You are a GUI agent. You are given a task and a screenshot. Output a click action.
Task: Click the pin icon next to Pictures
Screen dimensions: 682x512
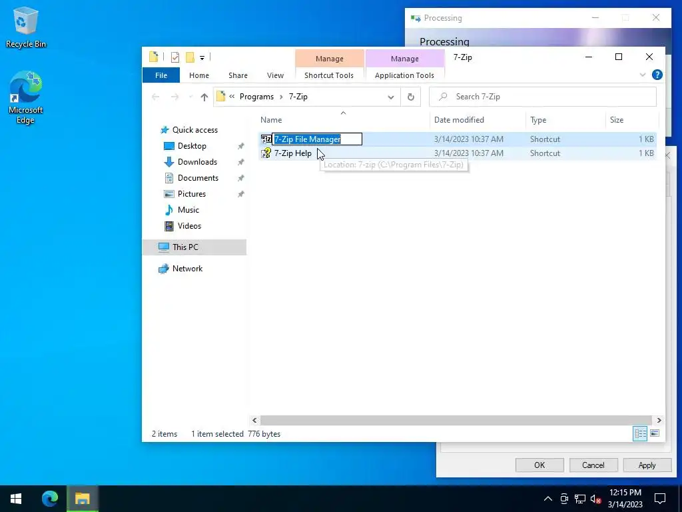click(x=240, y=194)
